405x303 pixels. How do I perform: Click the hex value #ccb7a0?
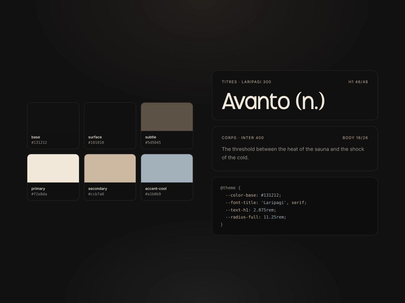[x=96, y=194]
